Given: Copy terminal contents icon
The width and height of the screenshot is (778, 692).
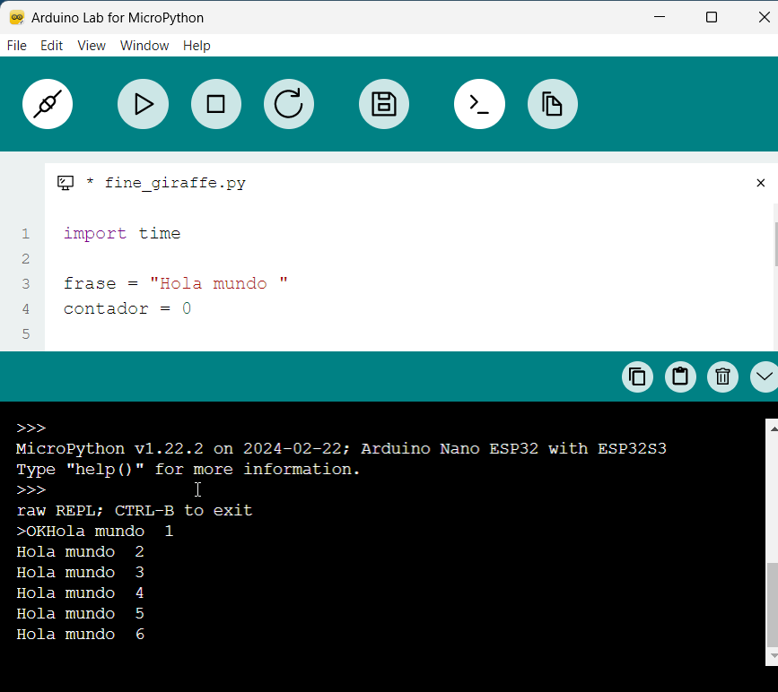Looking at the screenshot, I should coord(638,376).
